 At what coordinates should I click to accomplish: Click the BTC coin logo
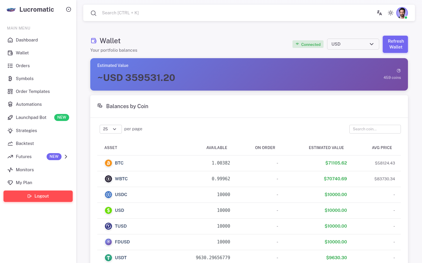pos(108,163)
